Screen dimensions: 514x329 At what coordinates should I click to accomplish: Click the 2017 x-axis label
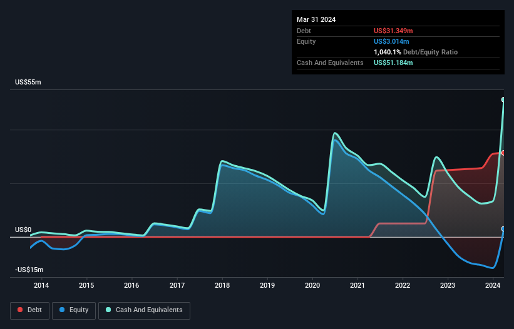(177, 285)
